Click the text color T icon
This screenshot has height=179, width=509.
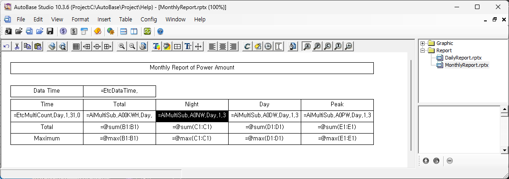click(157, 46)
